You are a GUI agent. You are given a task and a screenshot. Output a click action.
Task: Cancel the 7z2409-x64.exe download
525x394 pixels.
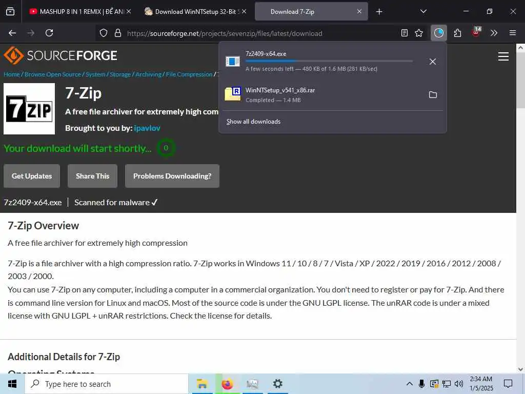pos(433,62)
